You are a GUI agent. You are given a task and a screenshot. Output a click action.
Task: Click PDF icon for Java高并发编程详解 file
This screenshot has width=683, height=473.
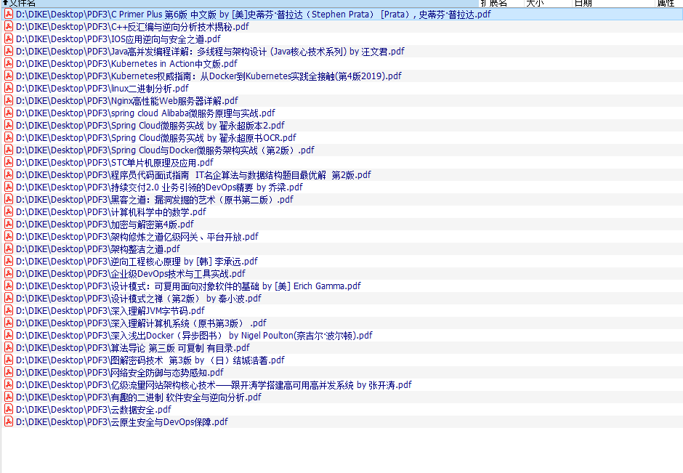click(8, 51)
